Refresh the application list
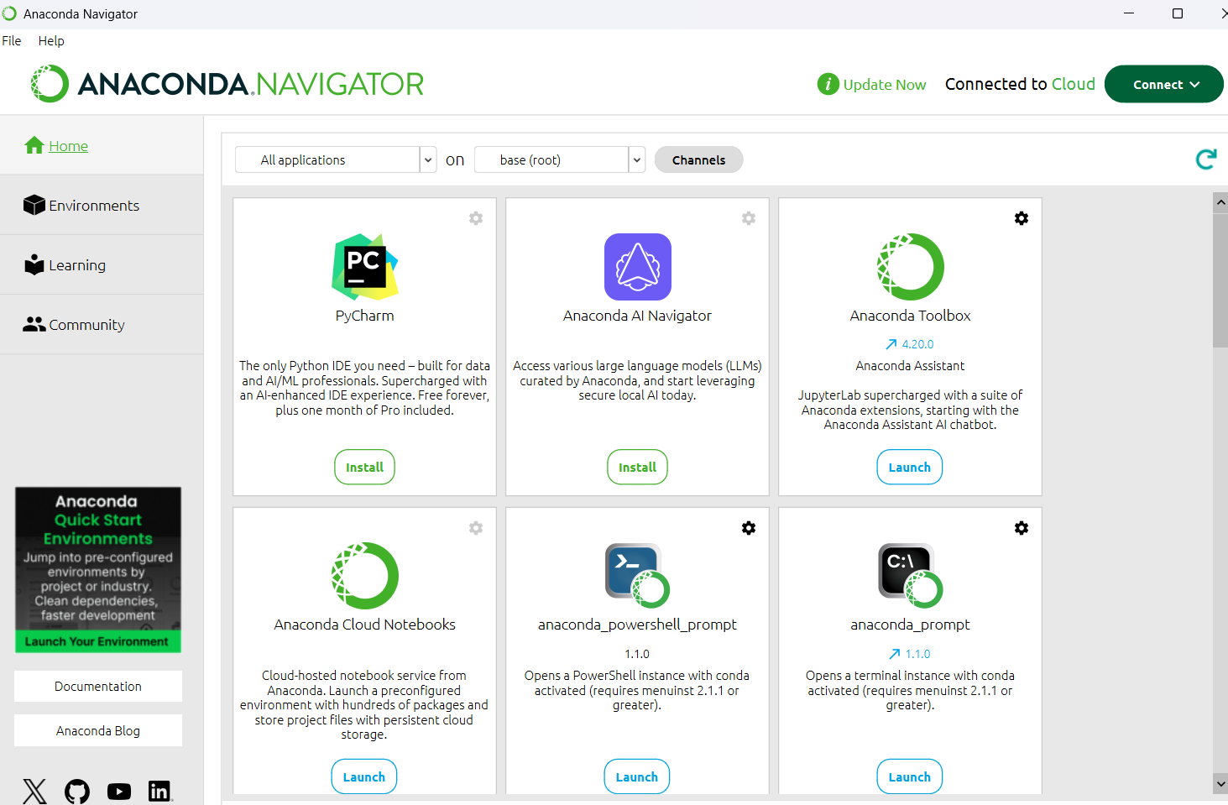The image size is (1228, 805). [1206, 159]
